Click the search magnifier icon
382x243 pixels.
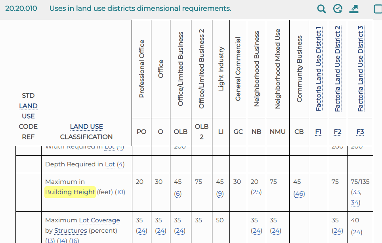coord(321,9)
